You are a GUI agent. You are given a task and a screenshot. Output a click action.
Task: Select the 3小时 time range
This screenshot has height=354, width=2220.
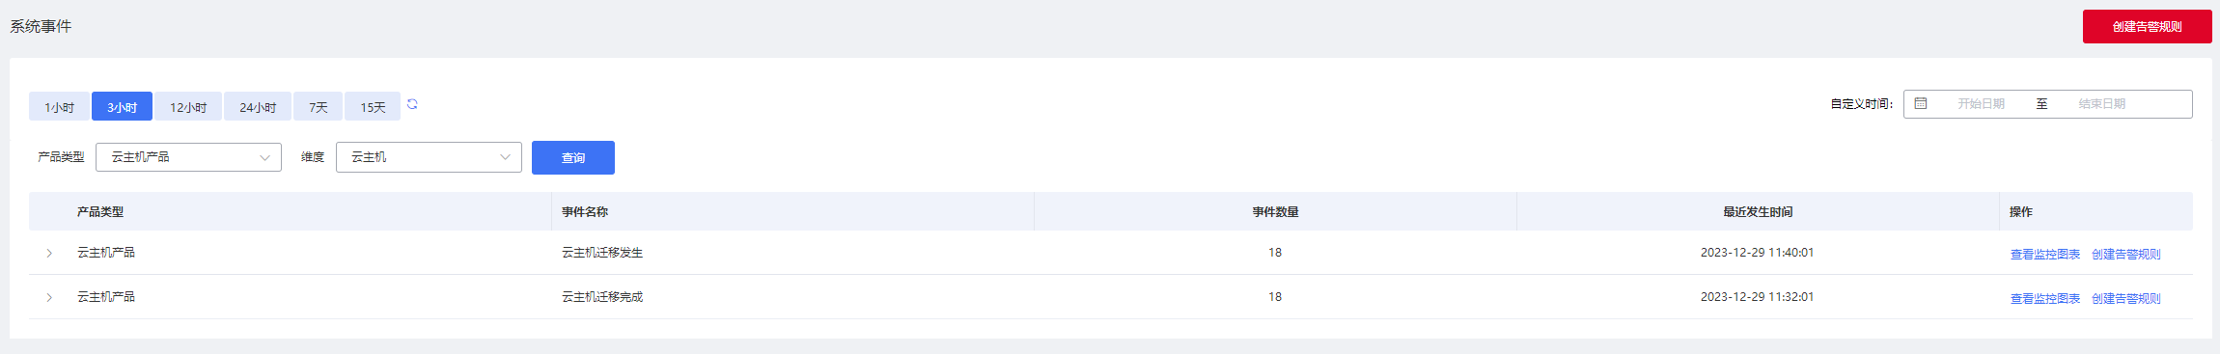click(122, 107)
